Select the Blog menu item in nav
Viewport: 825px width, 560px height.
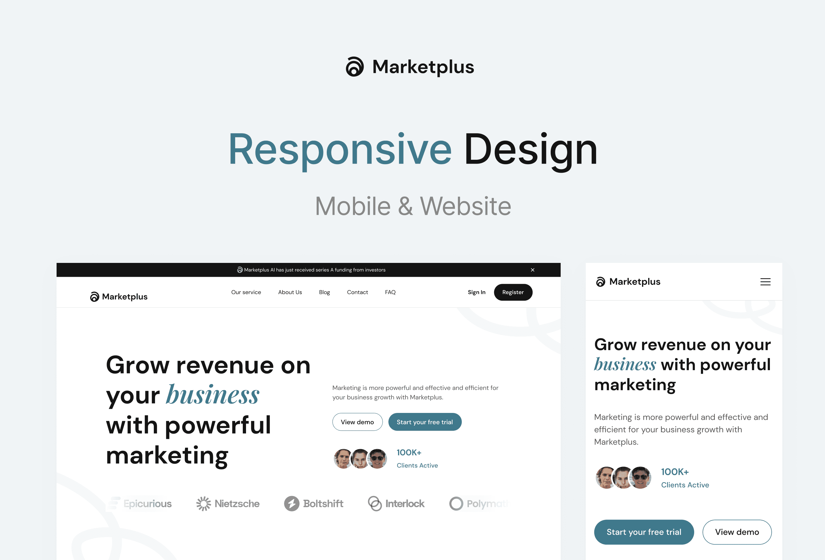coord(324,292)
